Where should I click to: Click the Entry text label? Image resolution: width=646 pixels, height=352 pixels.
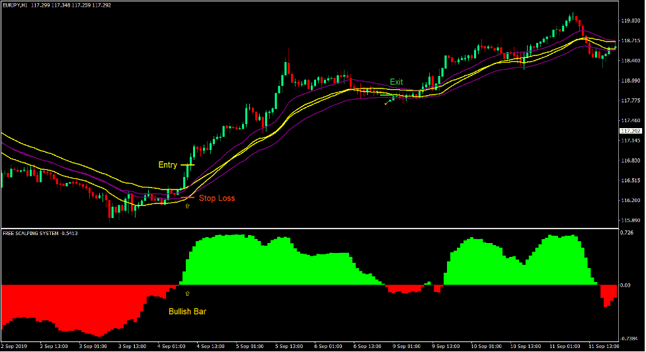(x=168, y=164)
